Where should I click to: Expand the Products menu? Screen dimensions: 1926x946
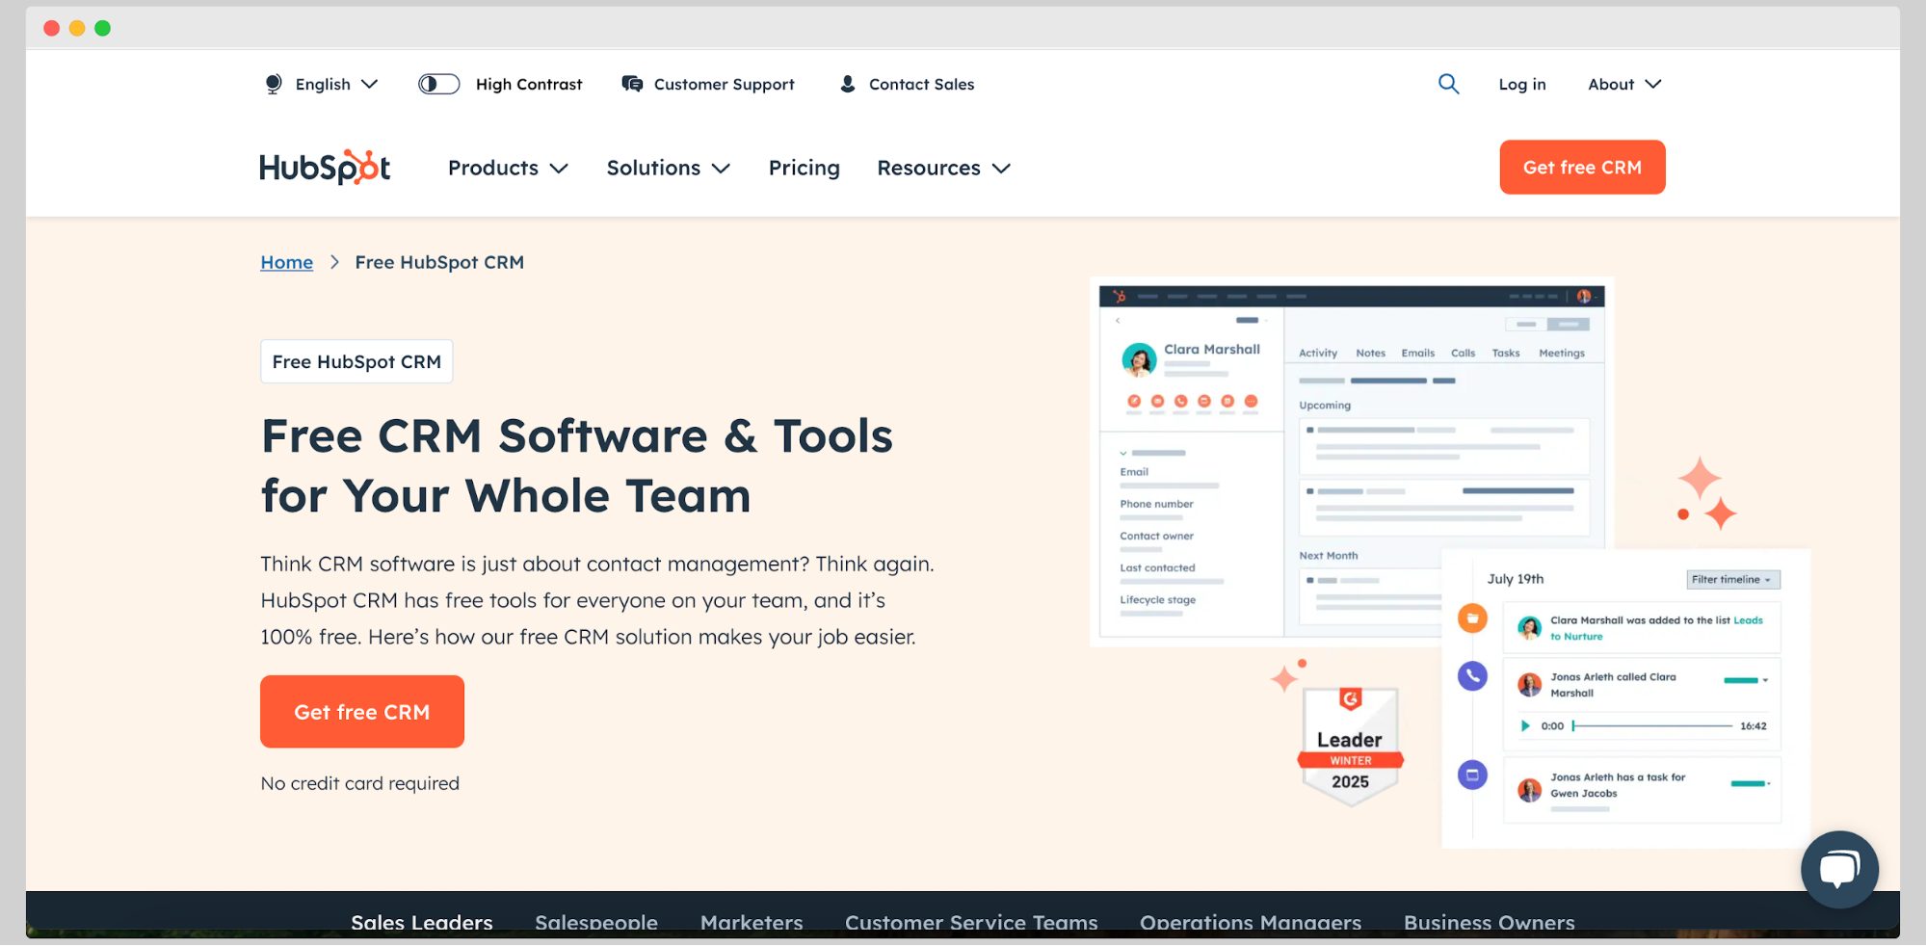click(508, 168)
